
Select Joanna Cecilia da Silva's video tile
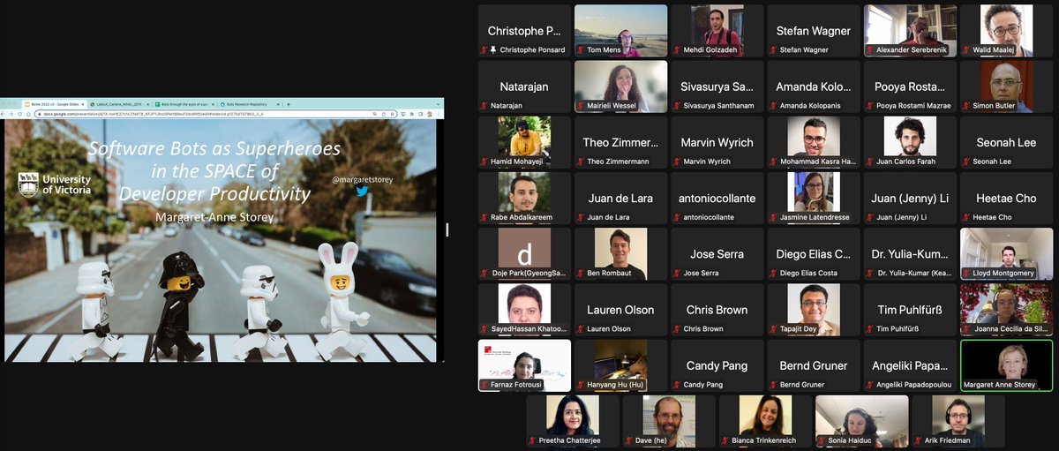(x=1006, y=310)
